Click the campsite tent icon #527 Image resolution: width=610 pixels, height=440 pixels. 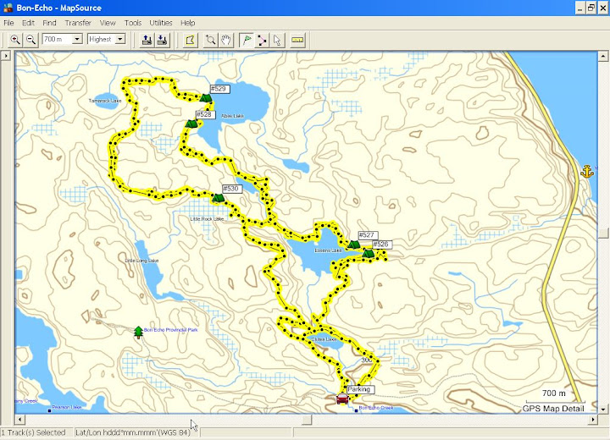pos(353,245)
